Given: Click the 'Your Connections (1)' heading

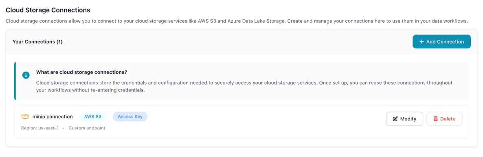Looking at the screenshot, I should [37, 41].
